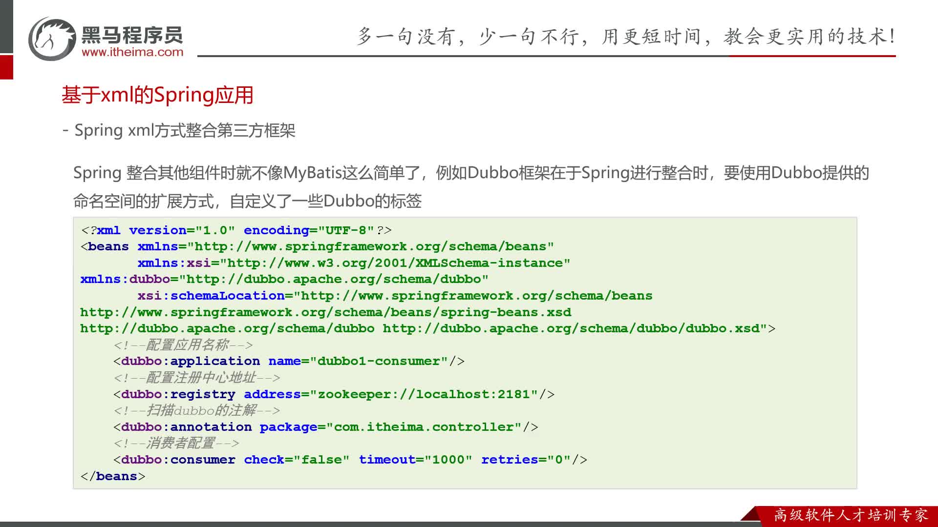
Task: Click the dubbo:registry zookeeper address line
Action: [334, 394]
